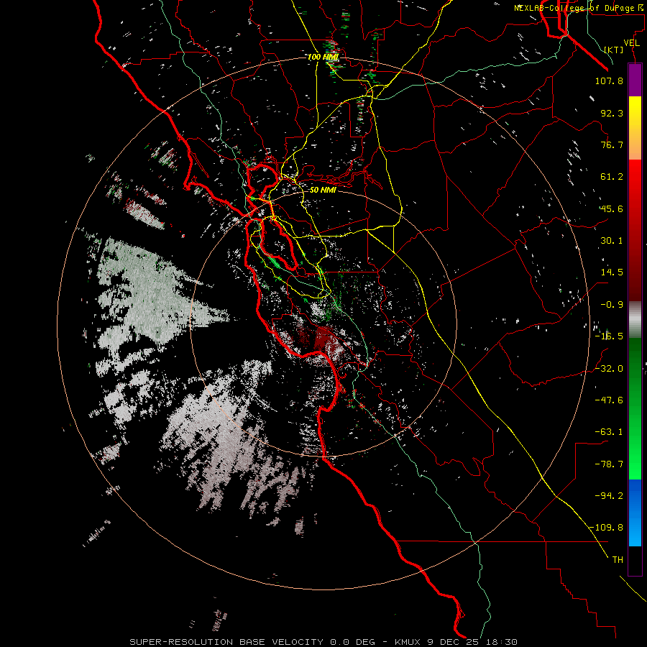This screenshot has width=647, height=647.
Task: Click the 50 NMI range ring label
Action: (x=323, y=190)
